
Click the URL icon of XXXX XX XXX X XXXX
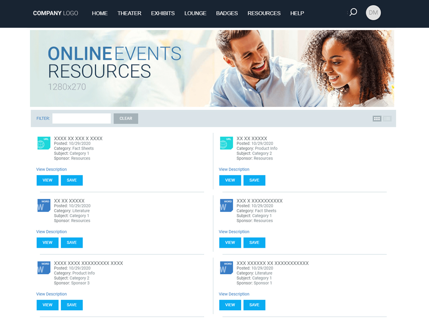[x=44, y=143]
